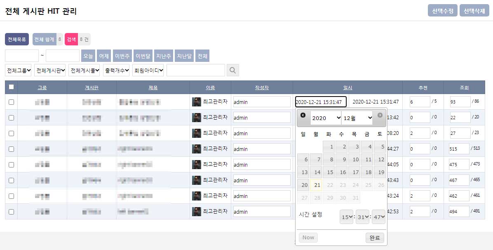Open the 전체그룹 dropdown
The image size is (493, 250).
click(x=19, y=71)
